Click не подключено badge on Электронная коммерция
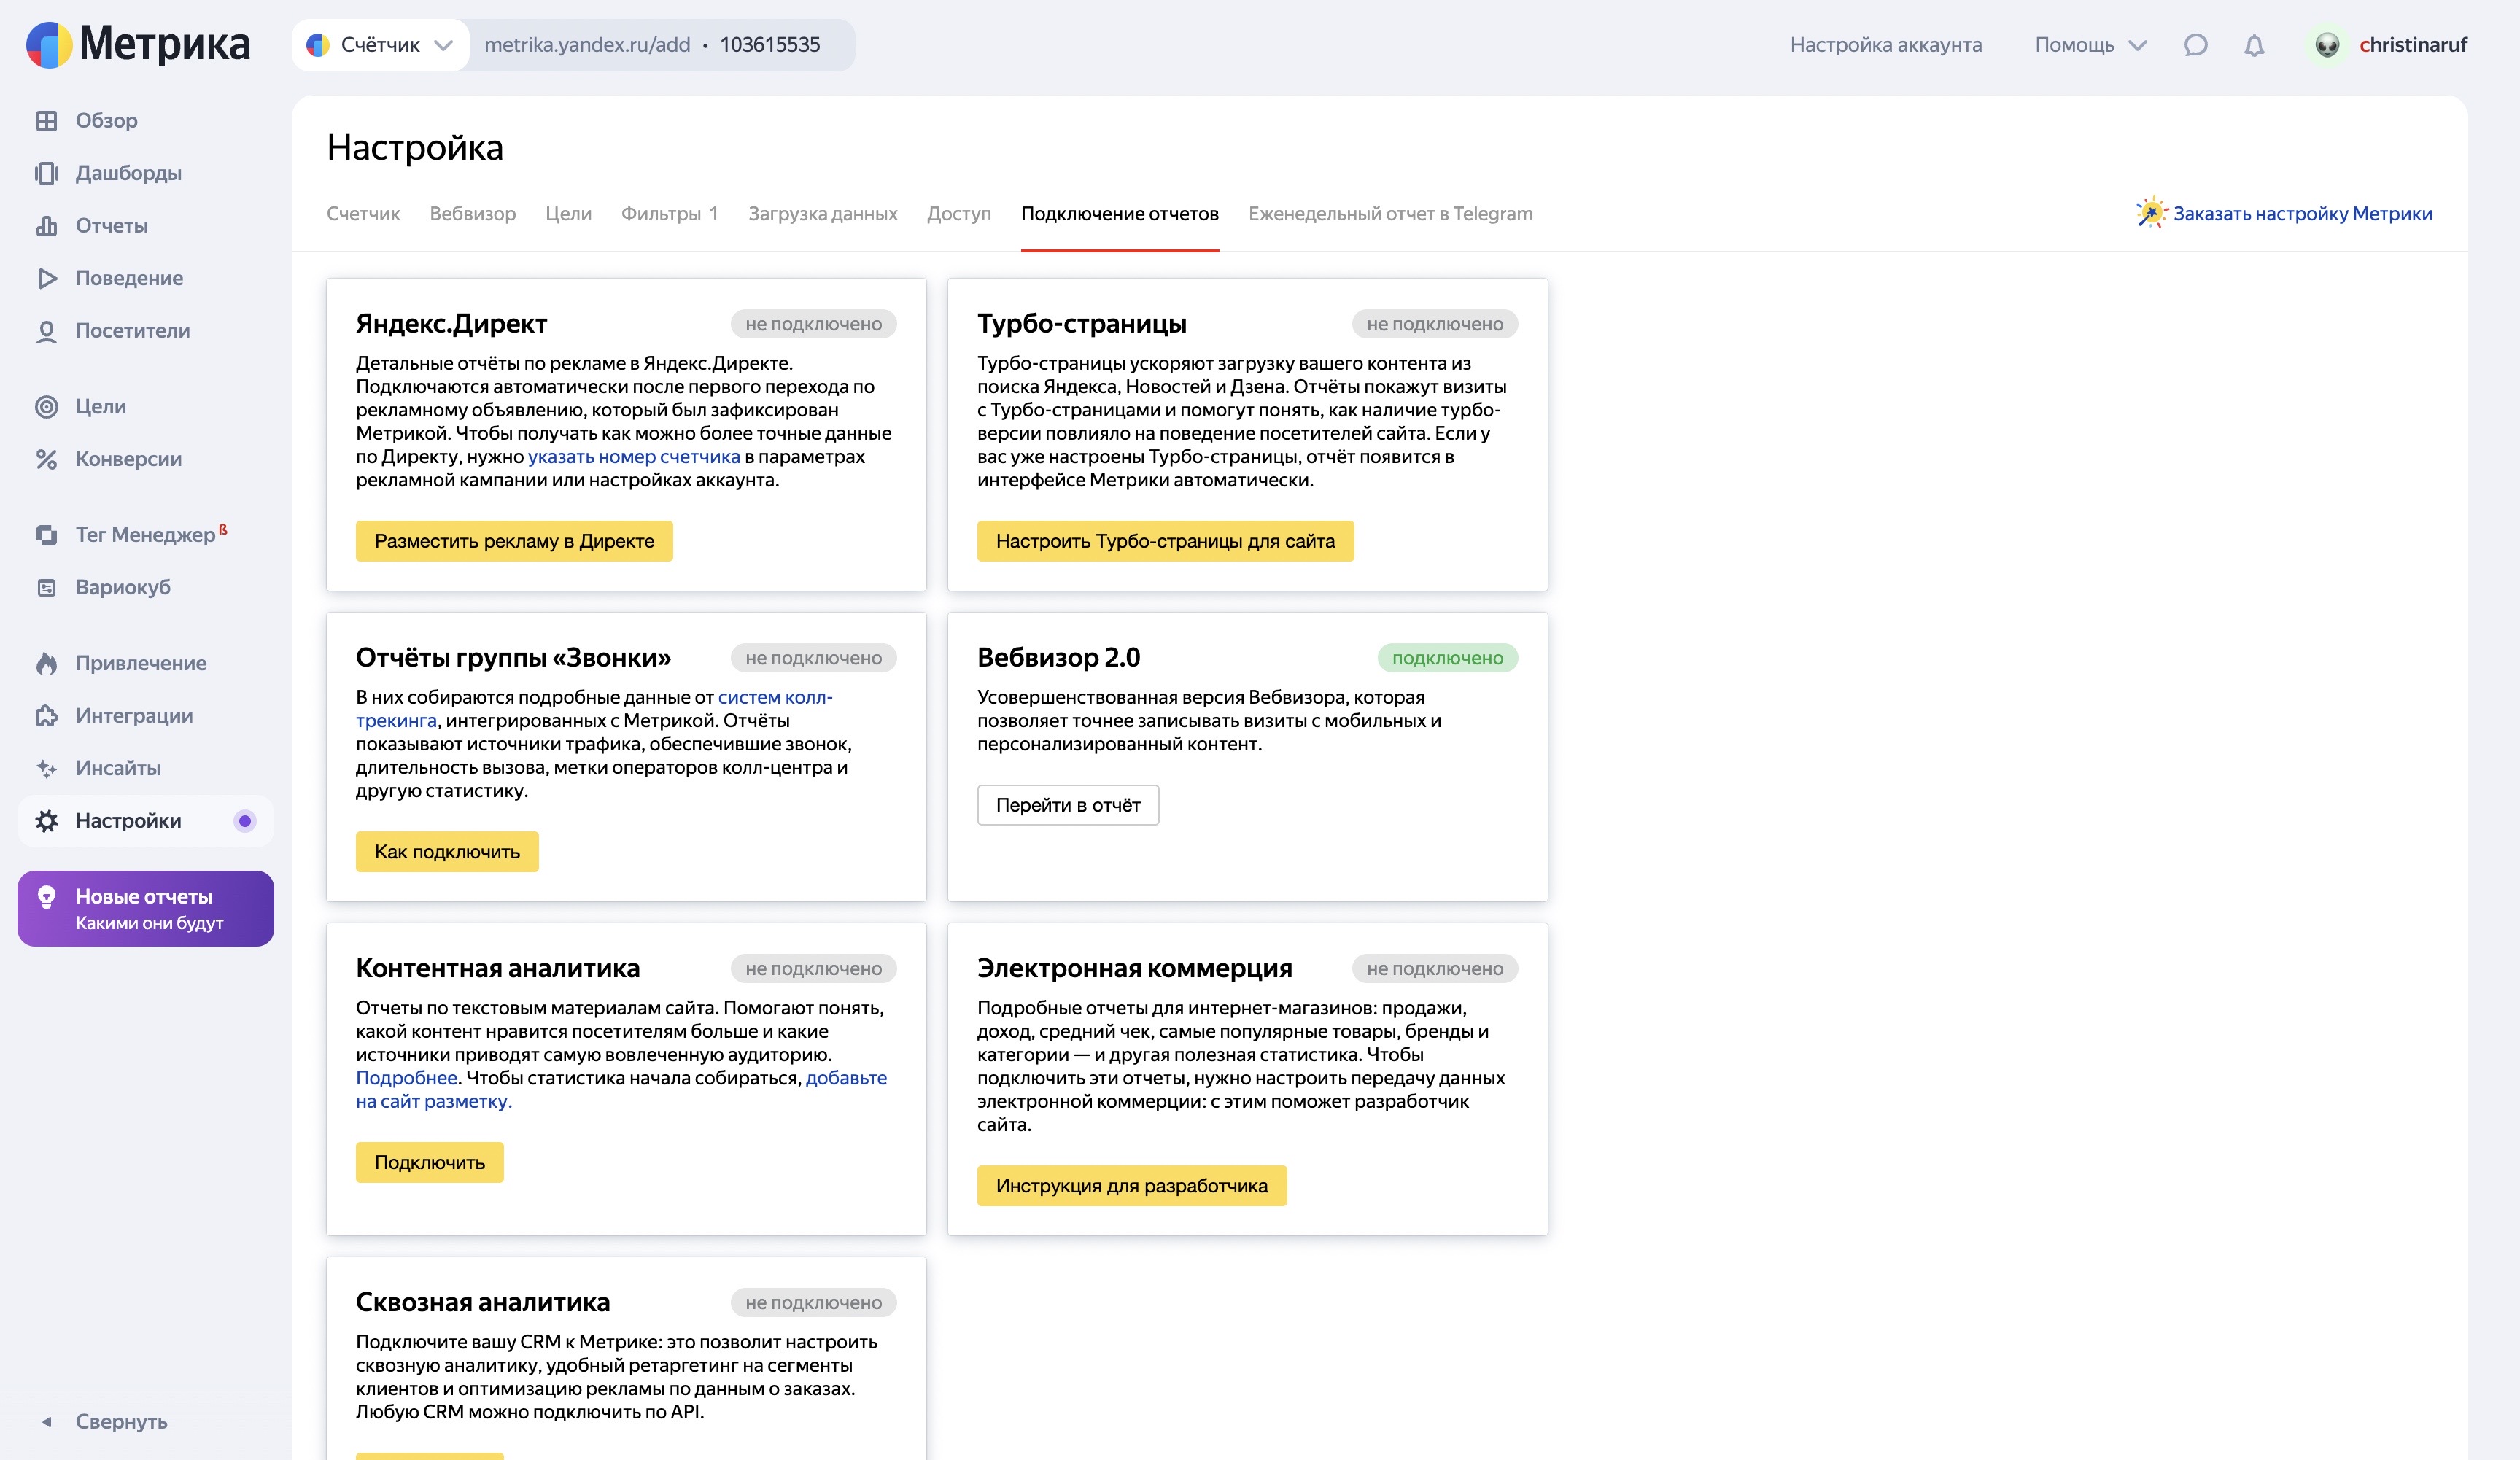This screenshot has height=1460, width=2520. [x=1435, y=969]
